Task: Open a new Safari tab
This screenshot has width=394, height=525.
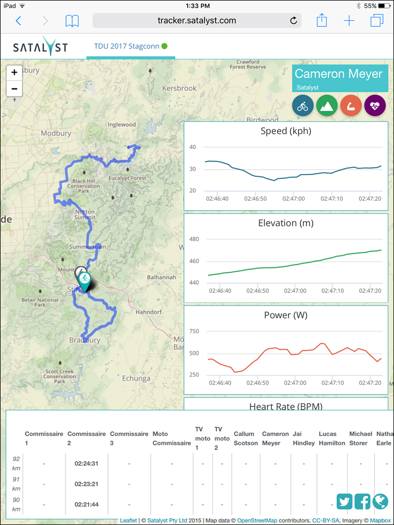Action: tap(349, 21)
